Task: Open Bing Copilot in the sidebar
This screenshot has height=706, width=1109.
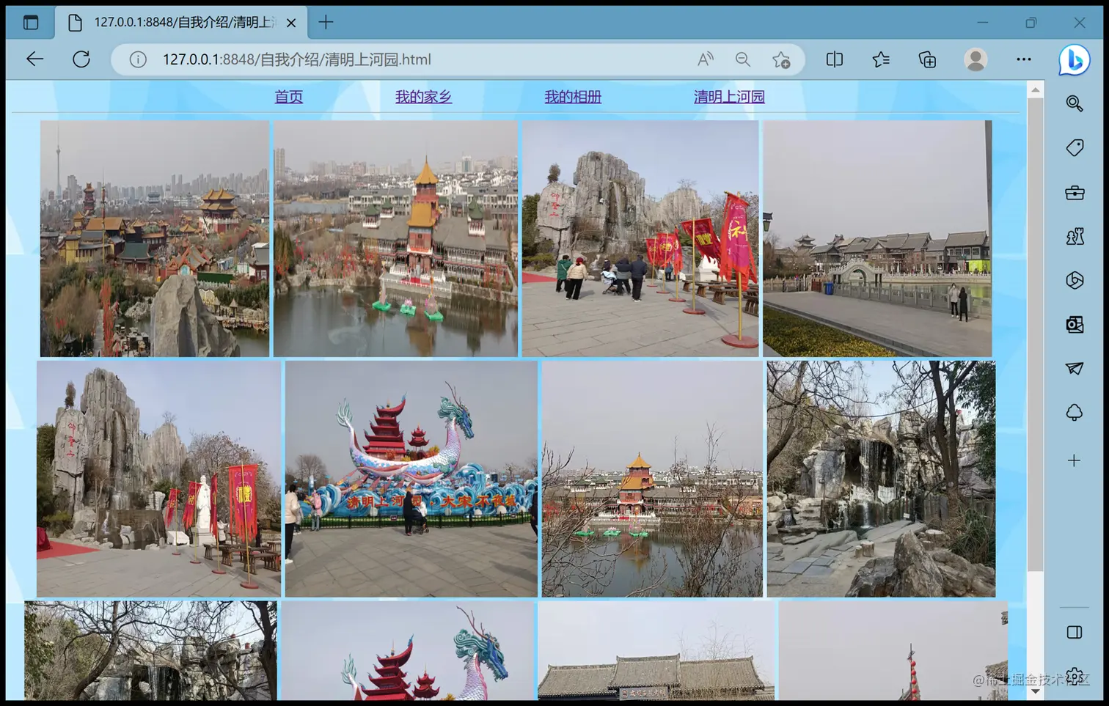Action: coord(1074,60)
